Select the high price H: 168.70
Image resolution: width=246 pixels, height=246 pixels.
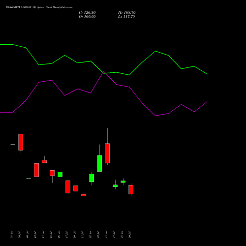[x=127, y=13]
